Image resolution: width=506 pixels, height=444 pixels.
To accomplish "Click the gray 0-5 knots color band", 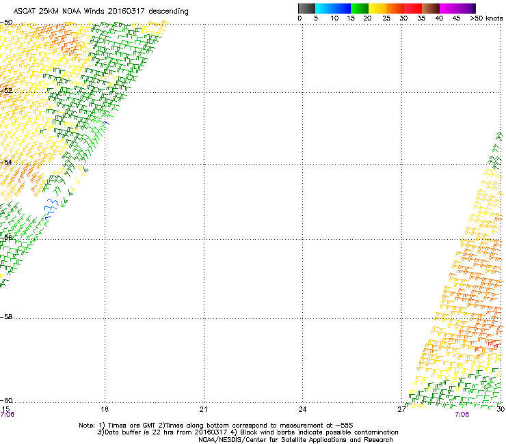I will (x=306, y=8).
